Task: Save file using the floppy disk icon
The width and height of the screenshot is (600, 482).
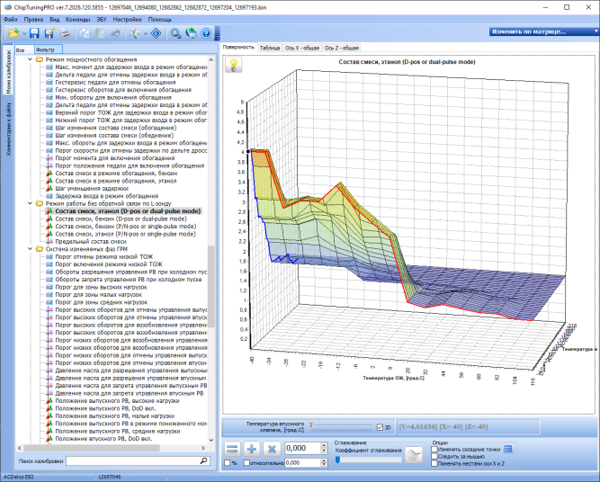Action: [x=34, y=33]
